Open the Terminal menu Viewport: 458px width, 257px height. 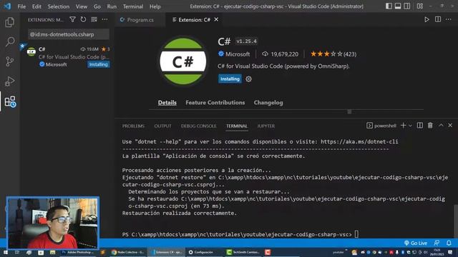[x=133, y=6]
